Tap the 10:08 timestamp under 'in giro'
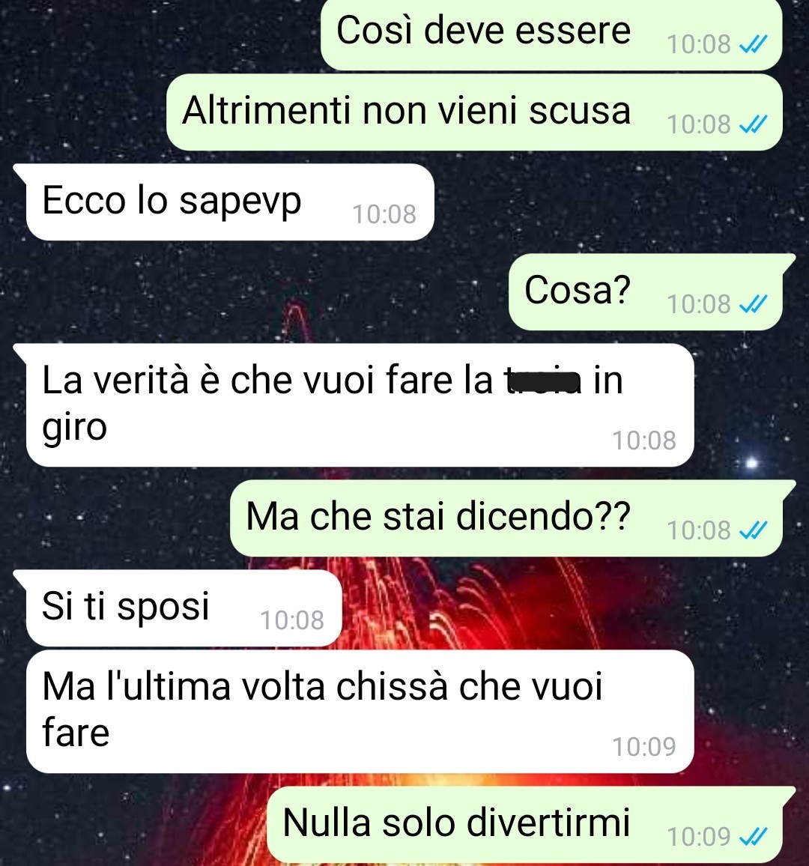 point(644,440)
